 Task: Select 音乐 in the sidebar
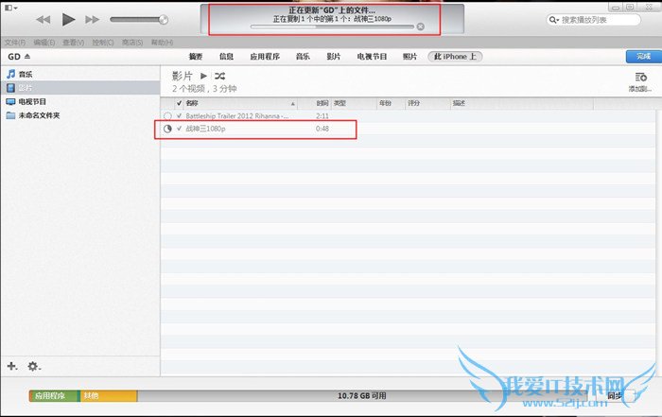80,75
